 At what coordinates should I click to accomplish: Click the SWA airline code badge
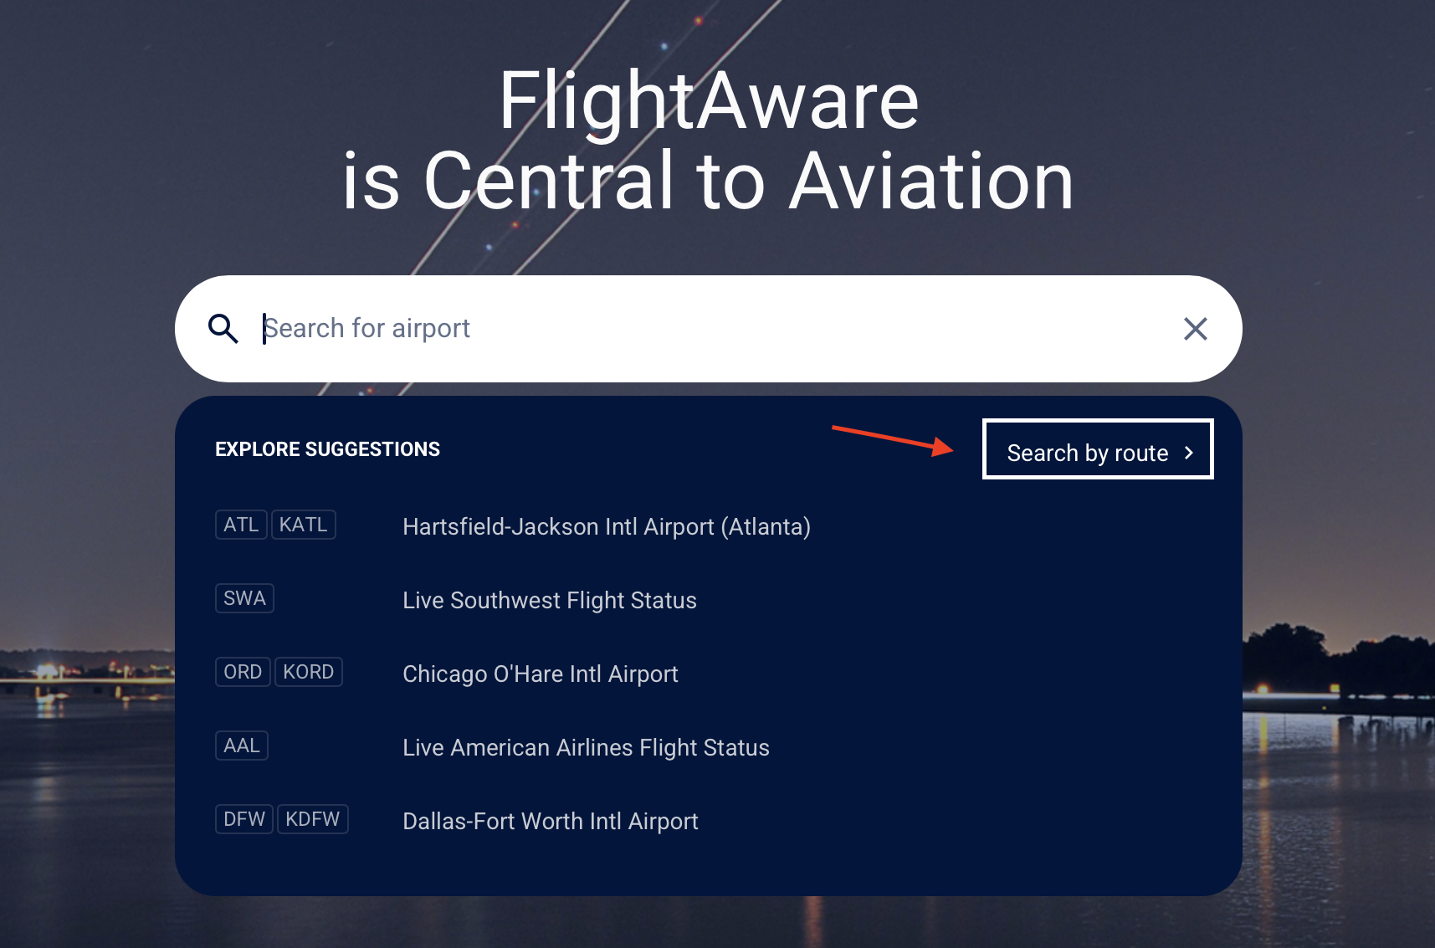pyautogui.click(x=244, y=598)
